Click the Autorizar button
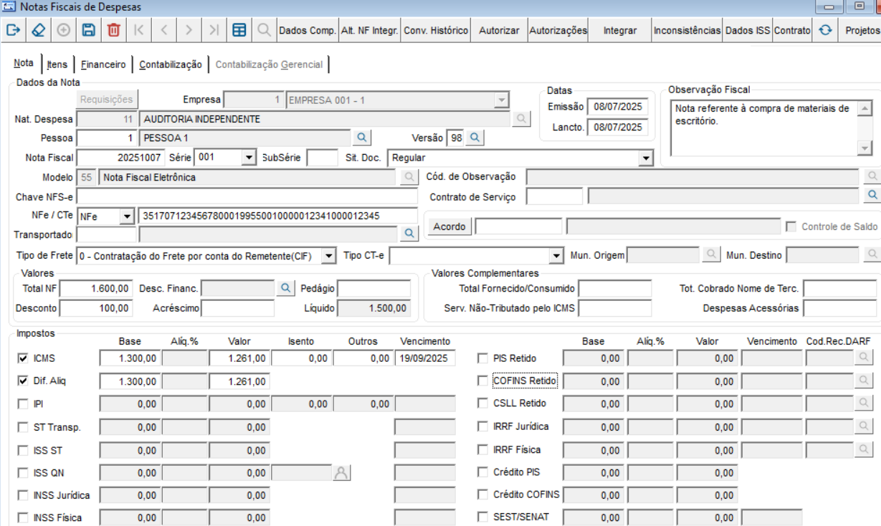The height and width of the screenshot is (526, 881). (499, 30)
